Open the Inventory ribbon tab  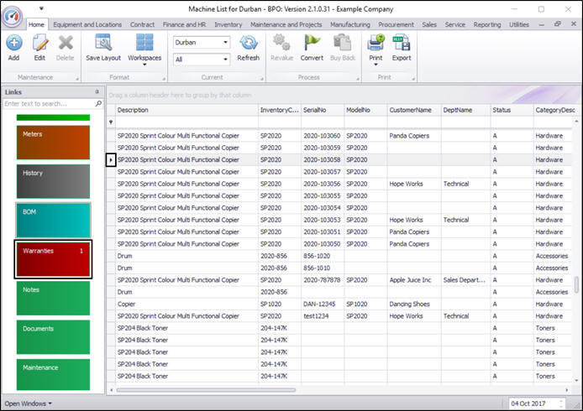point(228,25)
